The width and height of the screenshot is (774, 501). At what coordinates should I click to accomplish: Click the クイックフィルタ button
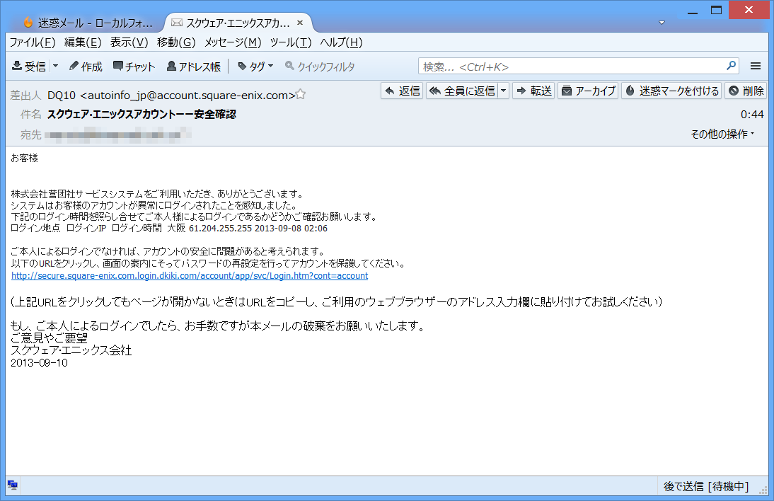(x=320, y=67)
